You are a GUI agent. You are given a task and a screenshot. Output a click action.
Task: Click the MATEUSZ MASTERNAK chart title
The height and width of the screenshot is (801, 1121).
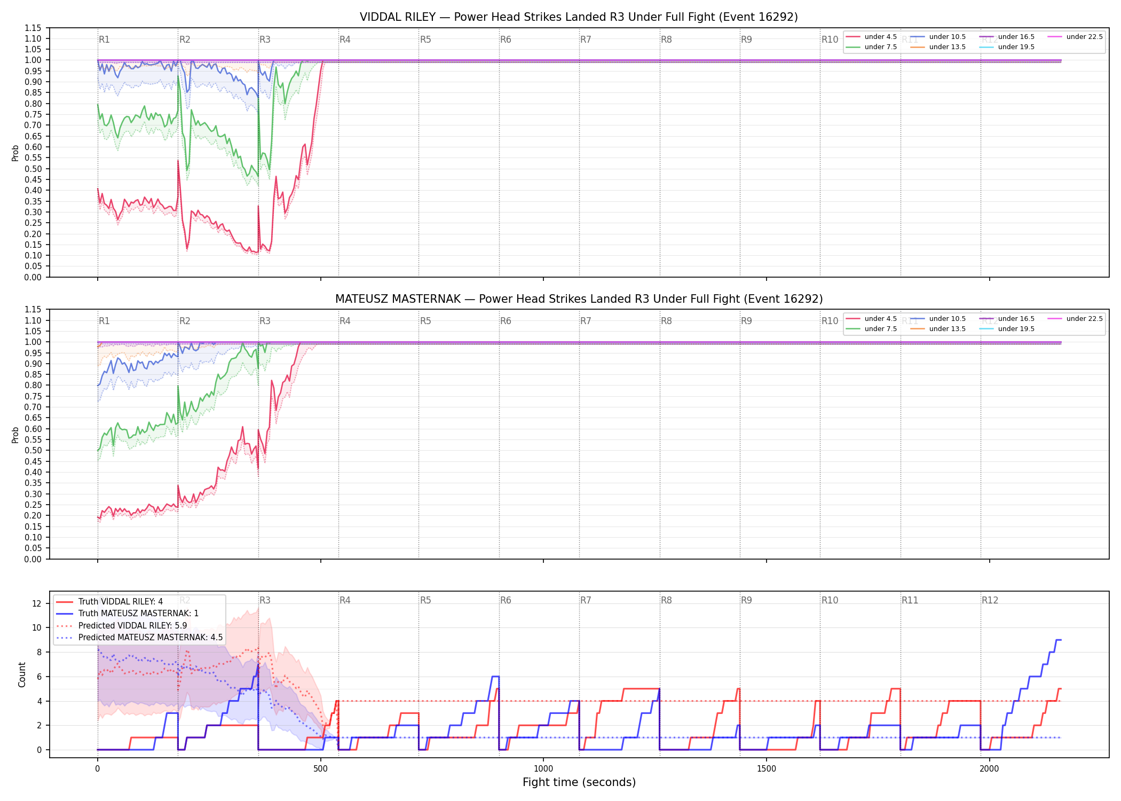click(579, 299)
